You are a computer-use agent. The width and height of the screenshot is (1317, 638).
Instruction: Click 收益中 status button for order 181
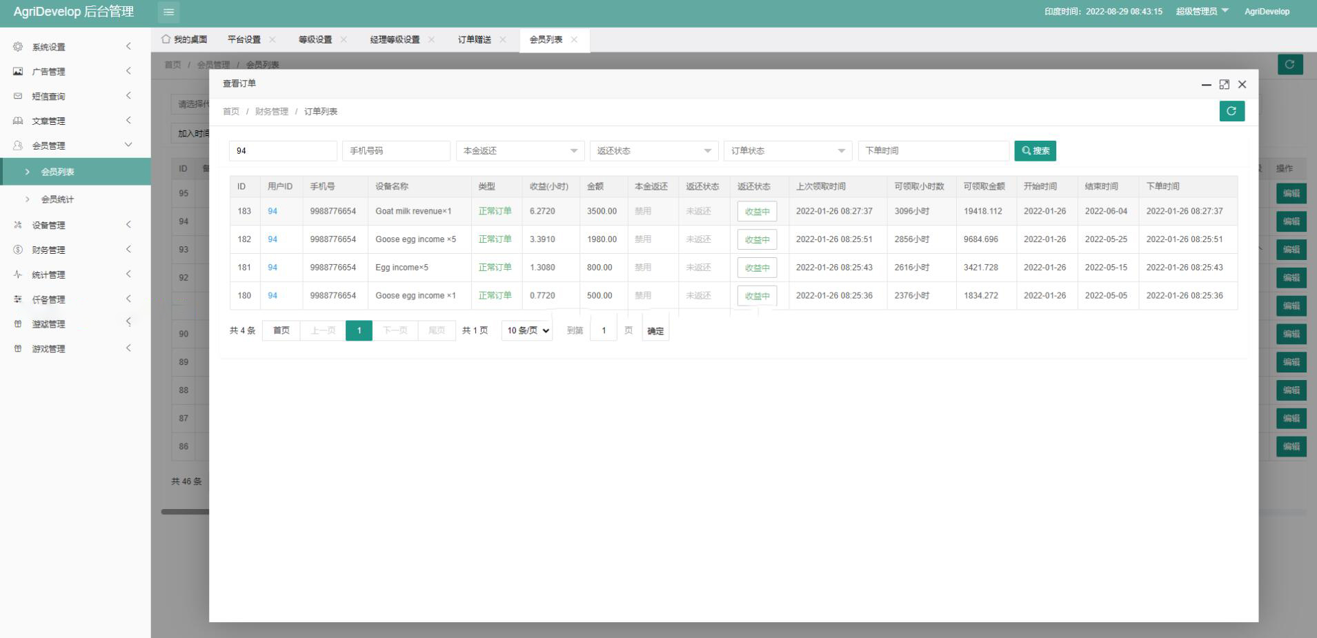tap(757, 268)
